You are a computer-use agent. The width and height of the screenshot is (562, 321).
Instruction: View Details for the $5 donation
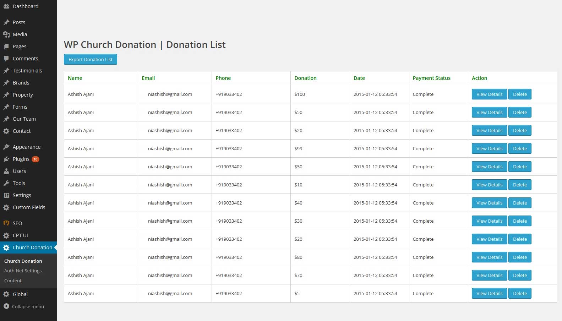[489, 293]
